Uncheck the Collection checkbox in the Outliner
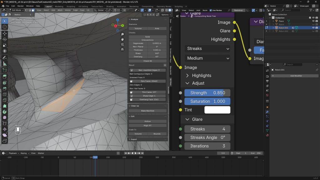The height and width of the screenshot is (180, 320). click(x=310, y=18)
